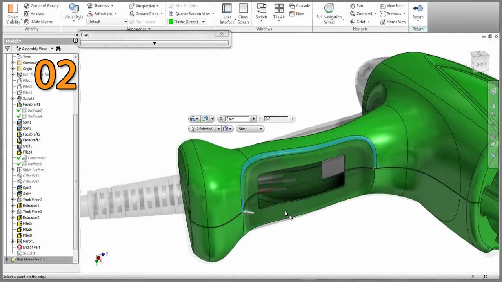The height and width of the screenshot is (282, 502).
Task: Toggle Perspective view mode
Action: pyautogui.click(x=132, y=6)
